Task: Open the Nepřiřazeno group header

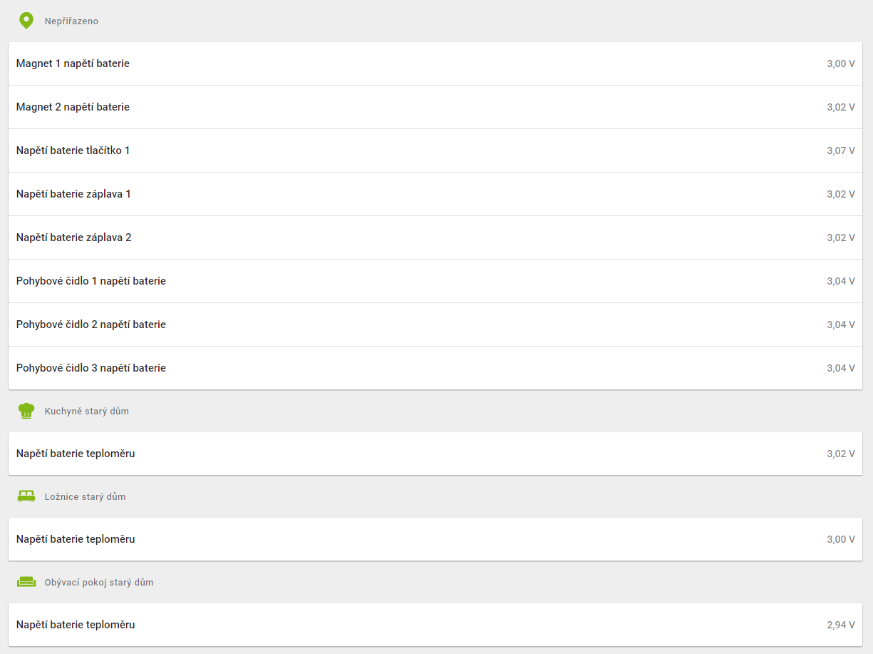Action: click(x=71, y=21)
